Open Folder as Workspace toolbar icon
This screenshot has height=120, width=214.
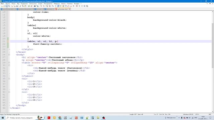pos(71,6)
